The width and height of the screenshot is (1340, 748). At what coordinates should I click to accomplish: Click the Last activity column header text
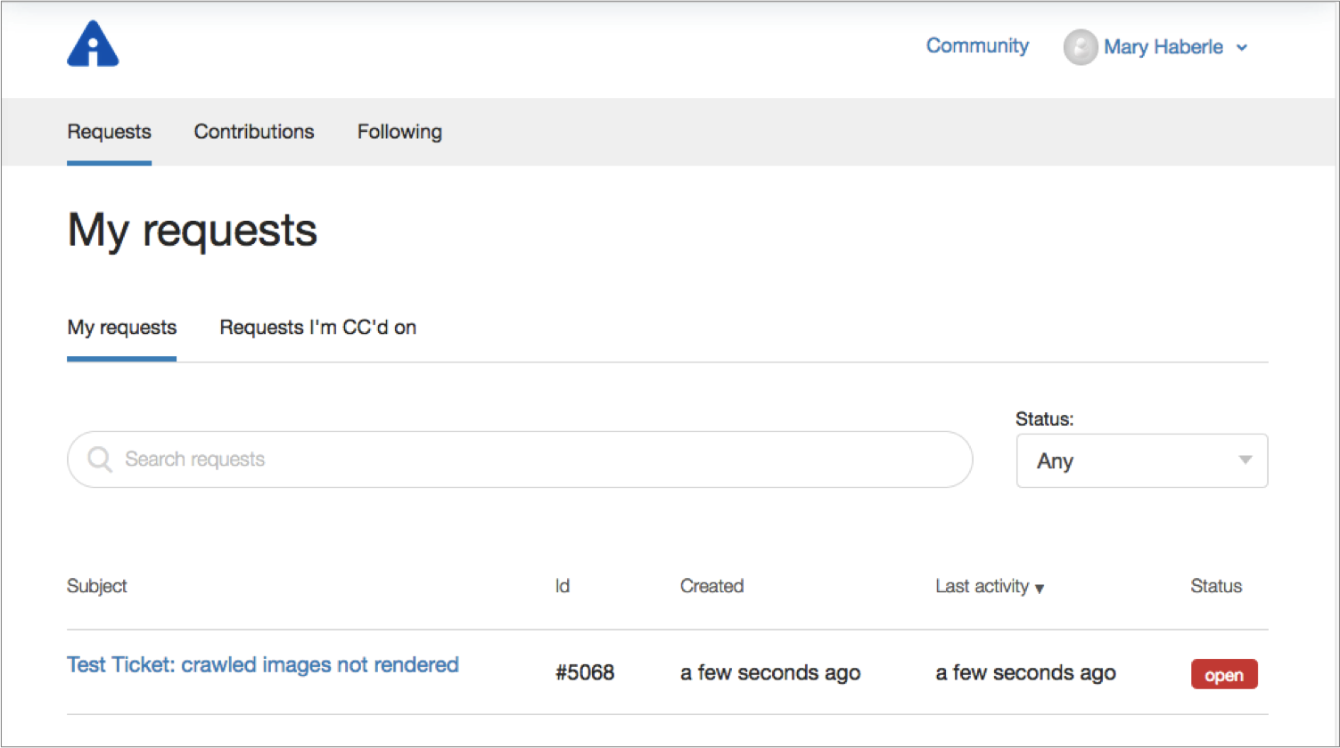coord(982,586)
